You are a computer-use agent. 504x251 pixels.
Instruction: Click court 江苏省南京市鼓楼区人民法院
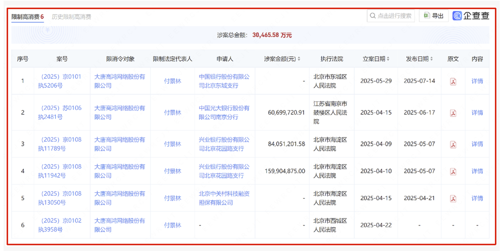[330, 112]
